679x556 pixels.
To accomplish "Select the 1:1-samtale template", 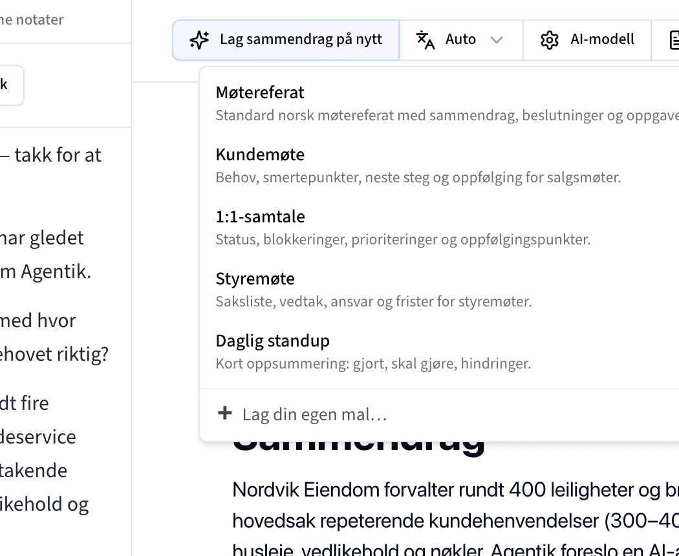I will (439, 228).
